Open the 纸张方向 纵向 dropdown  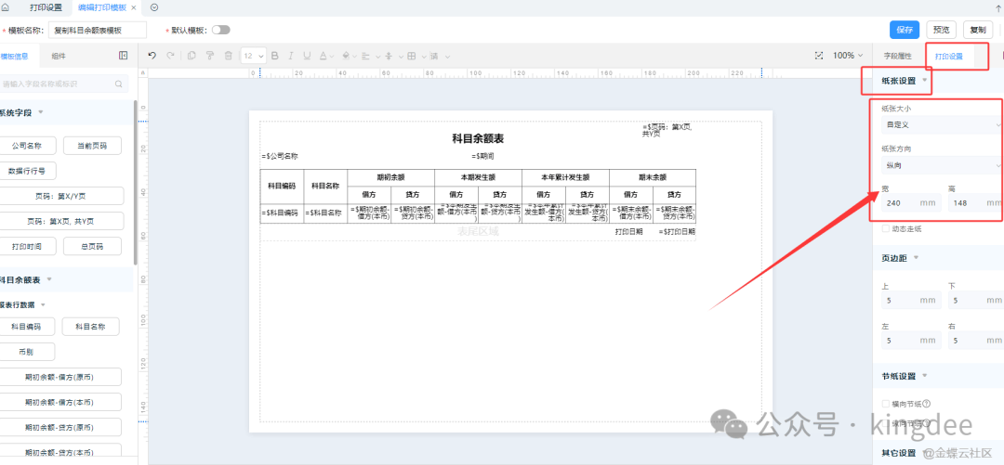(942, 165)
